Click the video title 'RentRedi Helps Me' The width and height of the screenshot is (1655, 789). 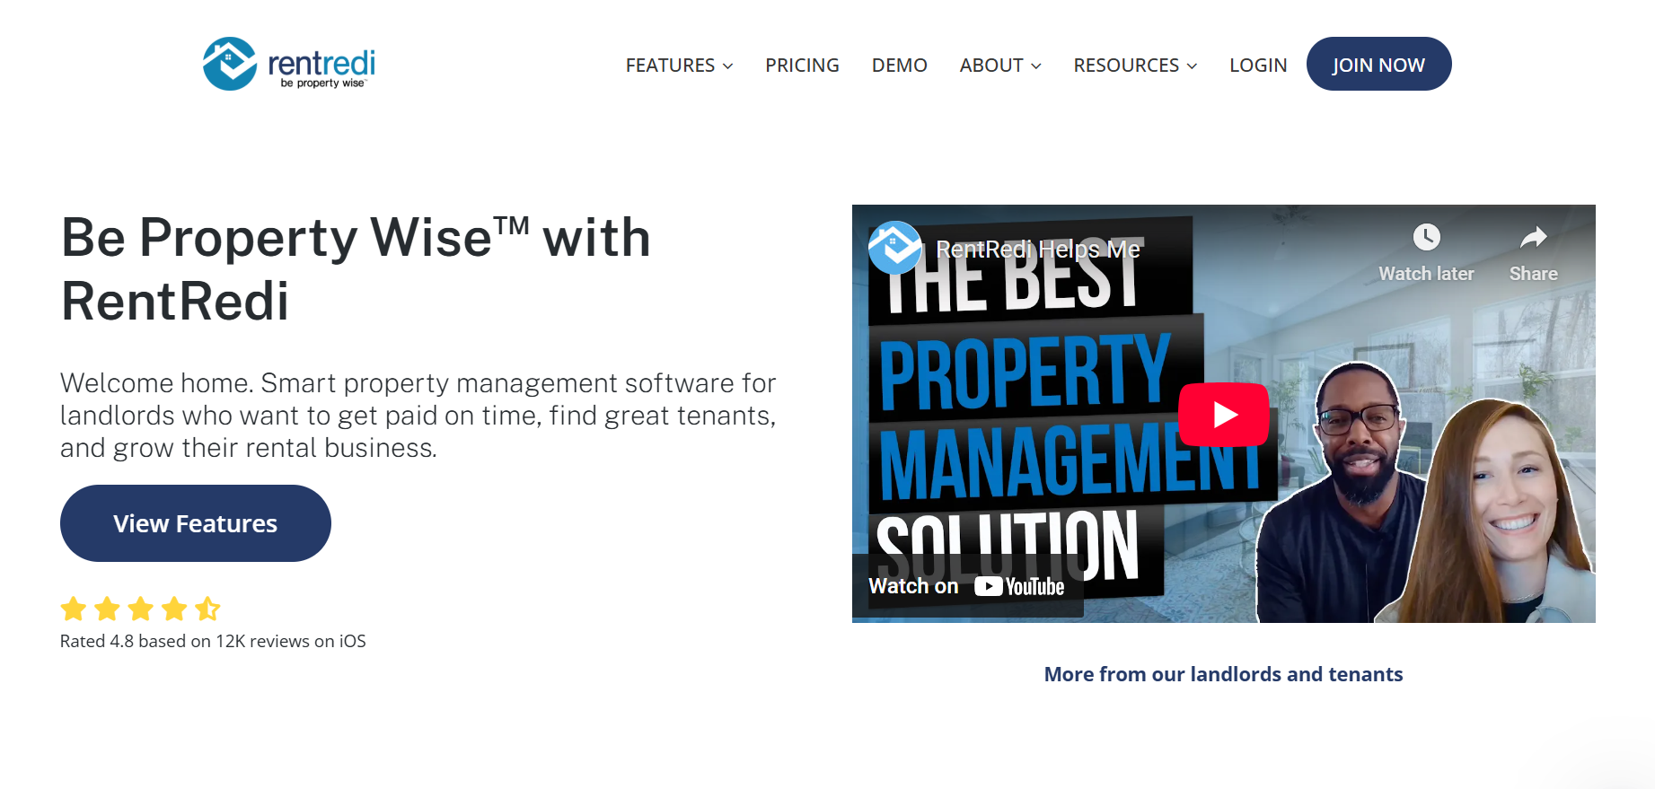click(x=1038, y=250)
